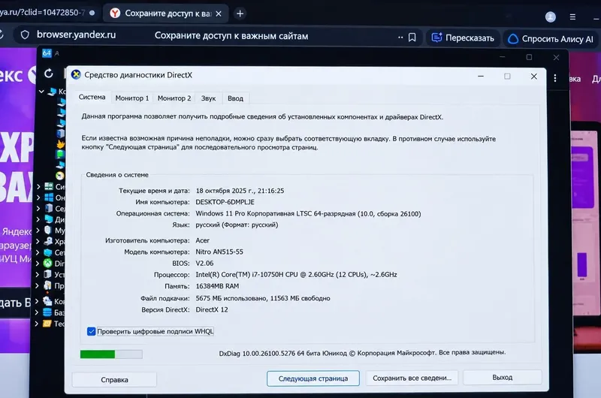Viewport: 601px width, 398px height.
Task: Click the refresh arrow icon in AIDA64 toolbar
Action: pos(49,73)
